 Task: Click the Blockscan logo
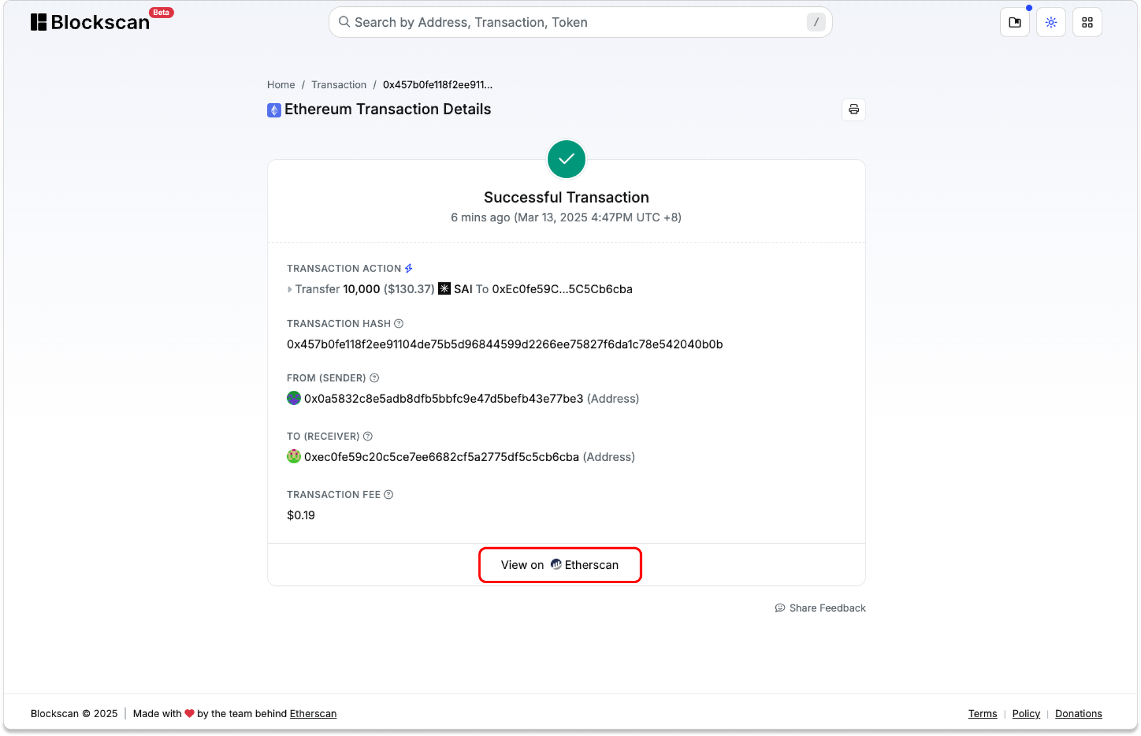click(90, 22)
